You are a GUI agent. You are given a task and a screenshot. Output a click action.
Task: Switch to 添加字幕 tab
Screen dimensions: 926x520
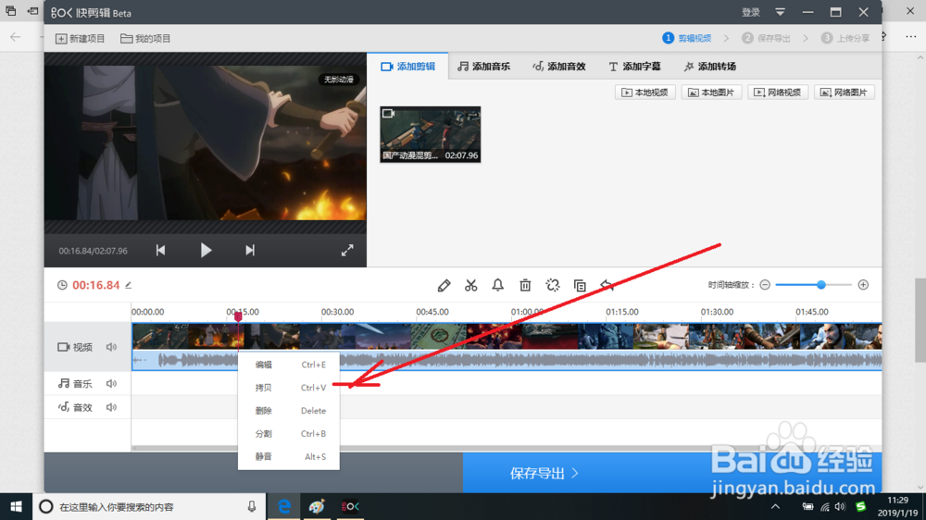(x=634, y=66)
